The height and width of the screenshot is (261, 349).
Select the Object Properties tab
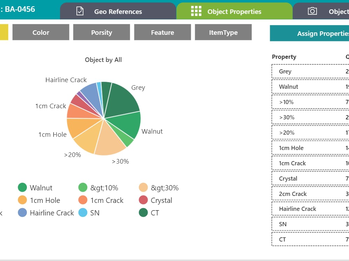pos(235,11)
